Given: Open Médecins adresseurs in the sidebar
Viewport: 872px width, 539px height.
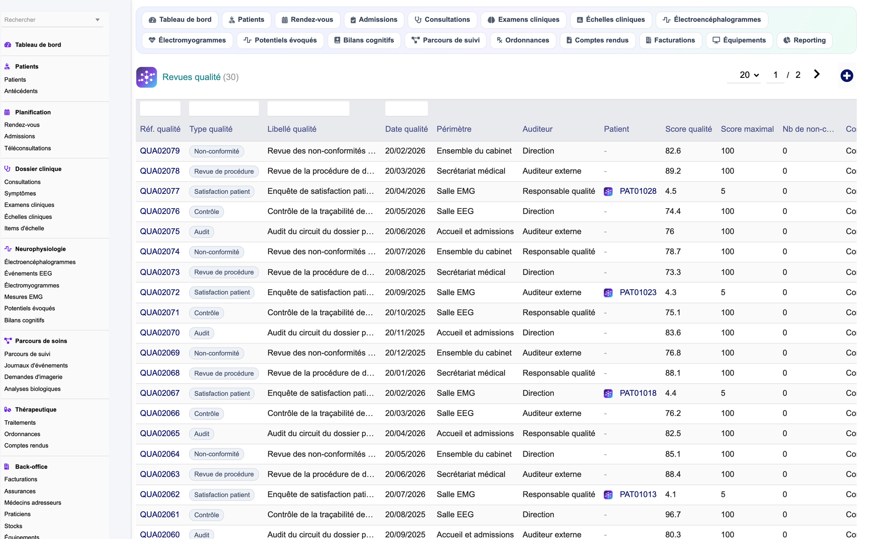Looking at the screenshot, I should pos(33,503).
